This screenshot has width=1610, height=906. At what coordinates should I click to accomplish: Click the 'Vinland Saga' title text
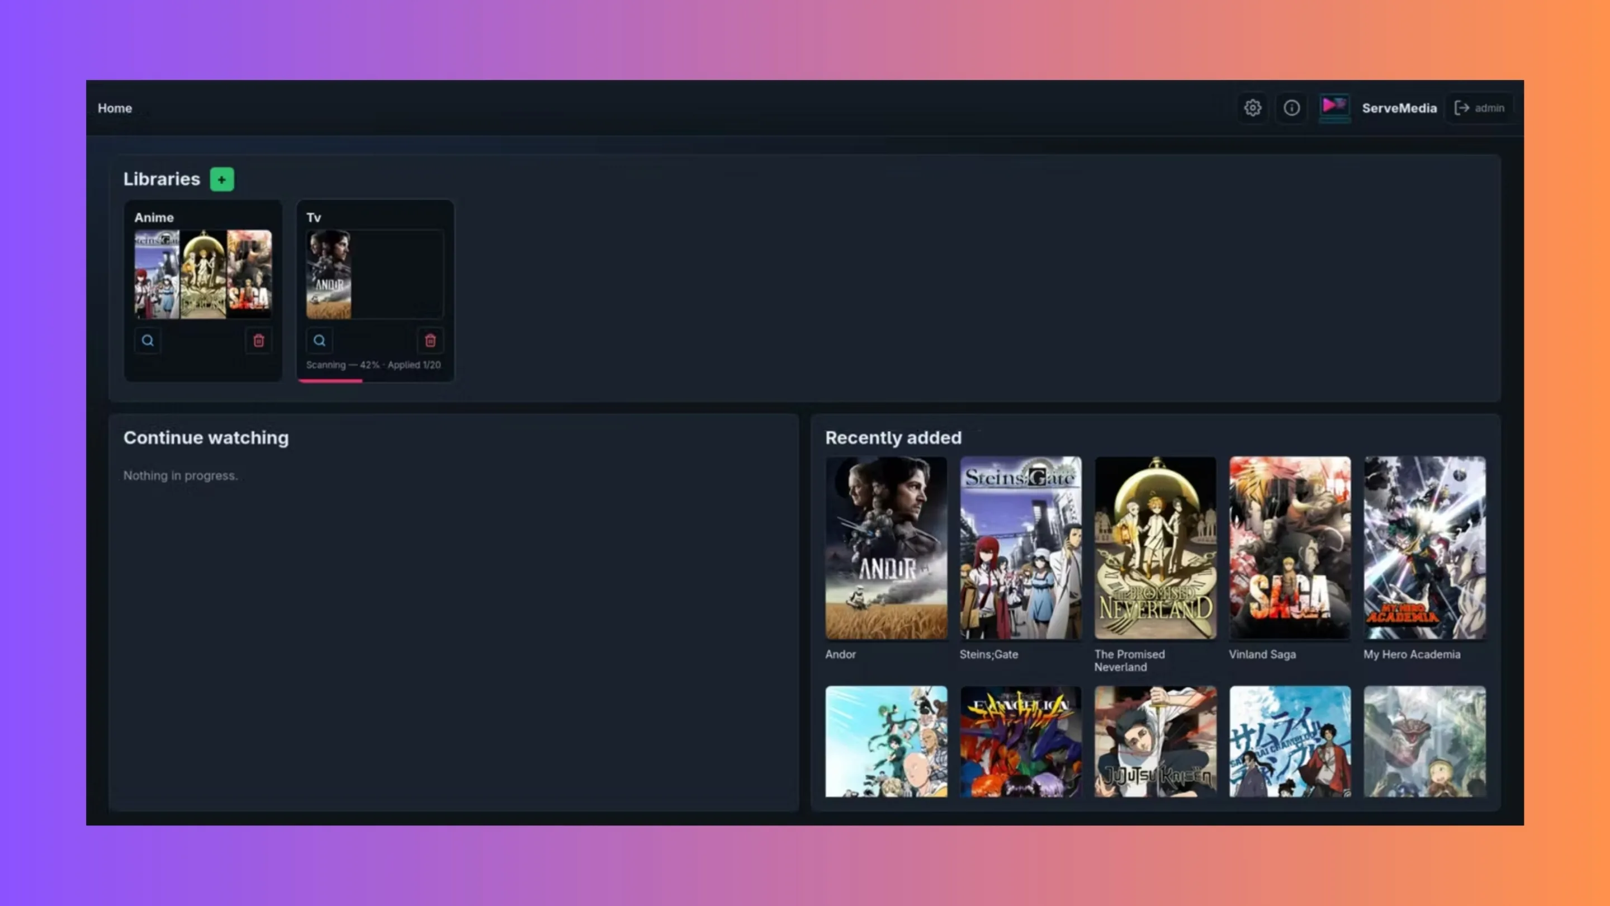coord(1262,654)
